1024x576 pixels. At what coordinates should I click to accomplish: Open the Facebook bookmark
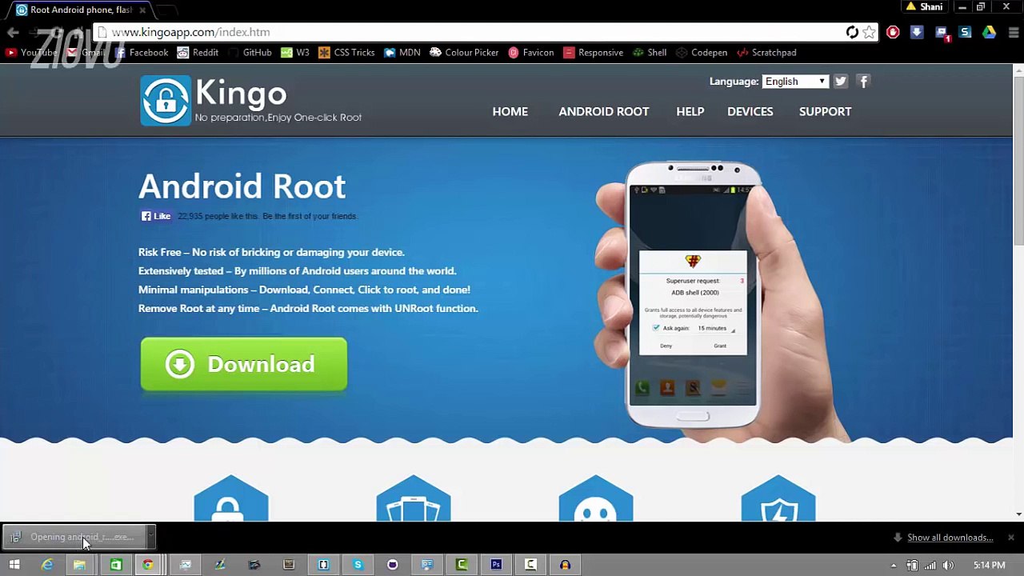[x=142, y=52]
